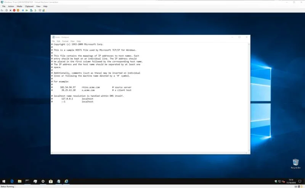Image resolution: width=305 pixels, height=188 pixels.
Task: Open Settings gear on the taskbar
Action: click(x=43, y=182)
